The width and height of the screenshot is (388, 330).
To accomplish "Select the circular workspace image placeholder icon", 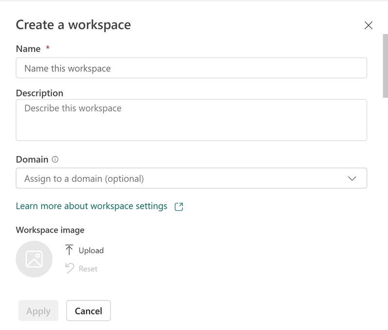I will click(x=34, y=259).
